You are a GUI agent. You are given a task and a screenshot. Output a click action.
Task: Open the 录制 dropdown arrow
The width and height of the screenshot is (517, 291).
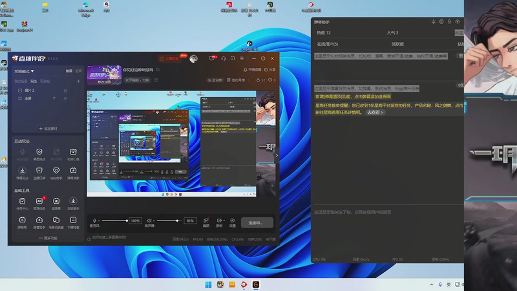[224, 221]
